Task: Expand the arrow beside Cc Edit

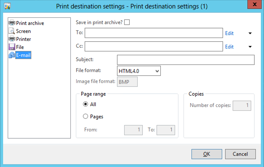Action: (250, 47)
